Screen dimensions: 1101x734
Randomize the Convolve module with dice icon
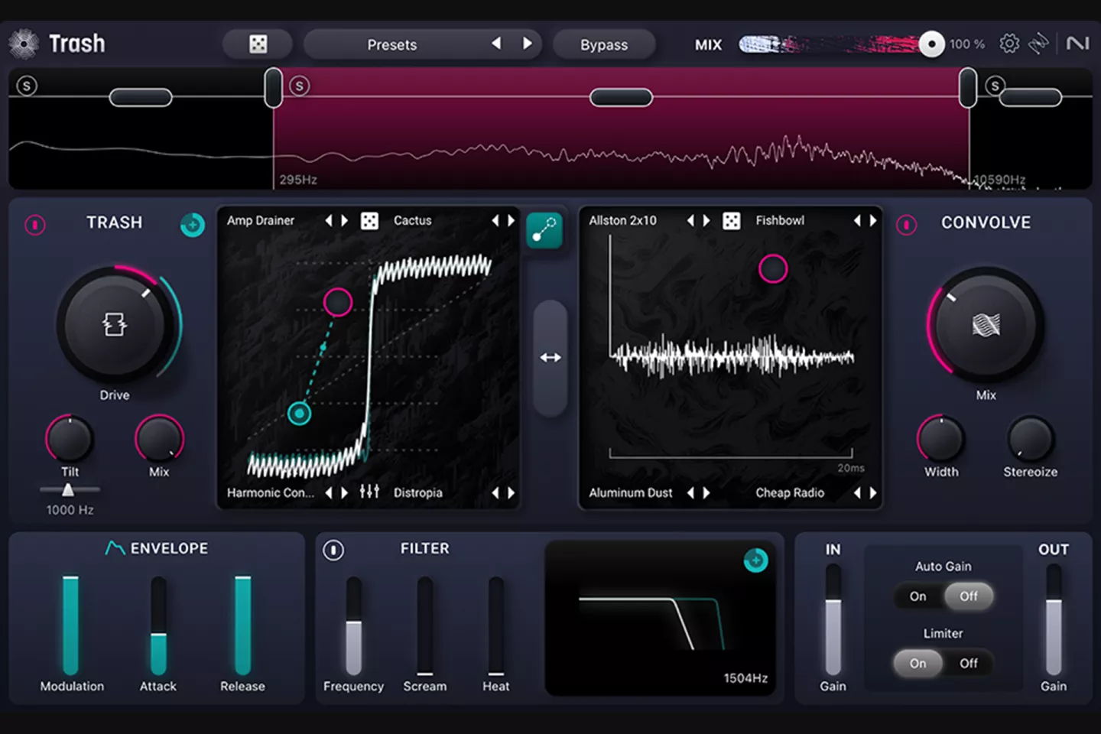pos(731,221)
